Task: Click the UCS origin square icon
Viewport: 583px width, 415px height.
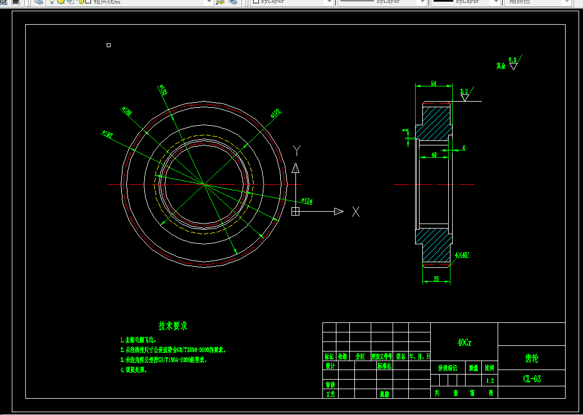Action: point(295,212)
